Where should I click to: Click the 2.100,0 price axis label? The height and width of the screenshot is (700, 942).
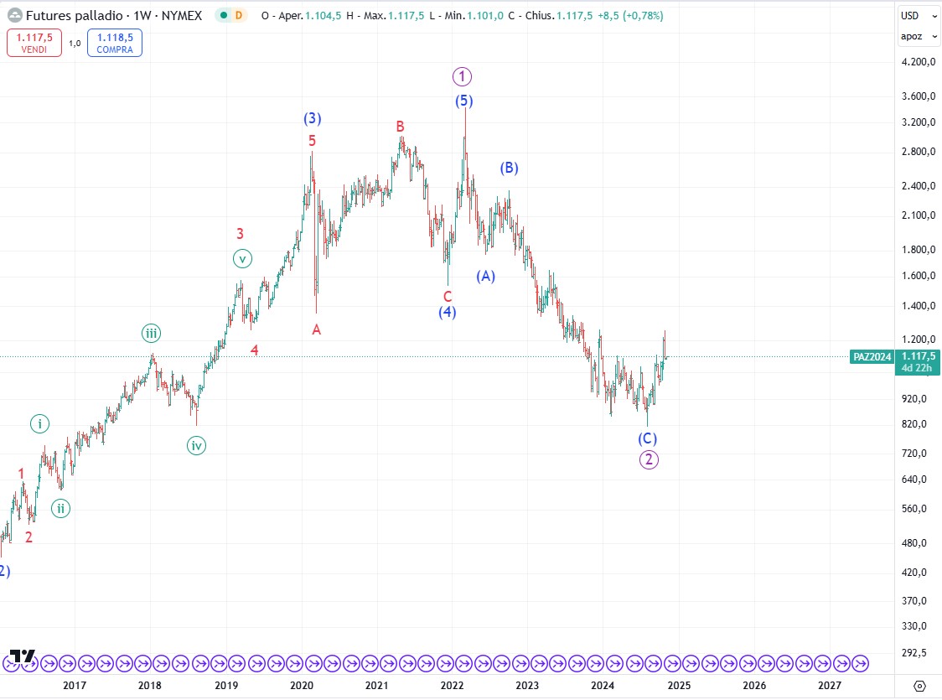pos(919,215)
